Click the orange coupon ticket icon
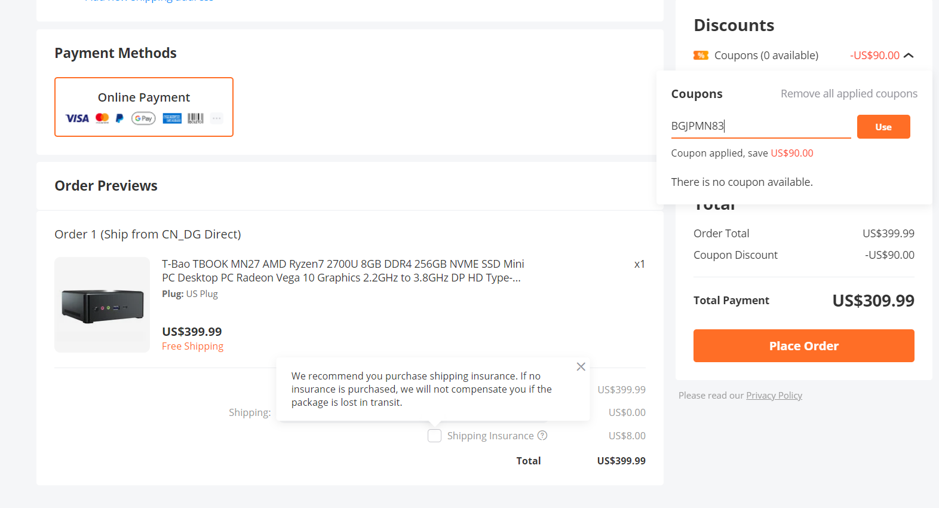Screen dimensions: 939x508 [701, 55]
